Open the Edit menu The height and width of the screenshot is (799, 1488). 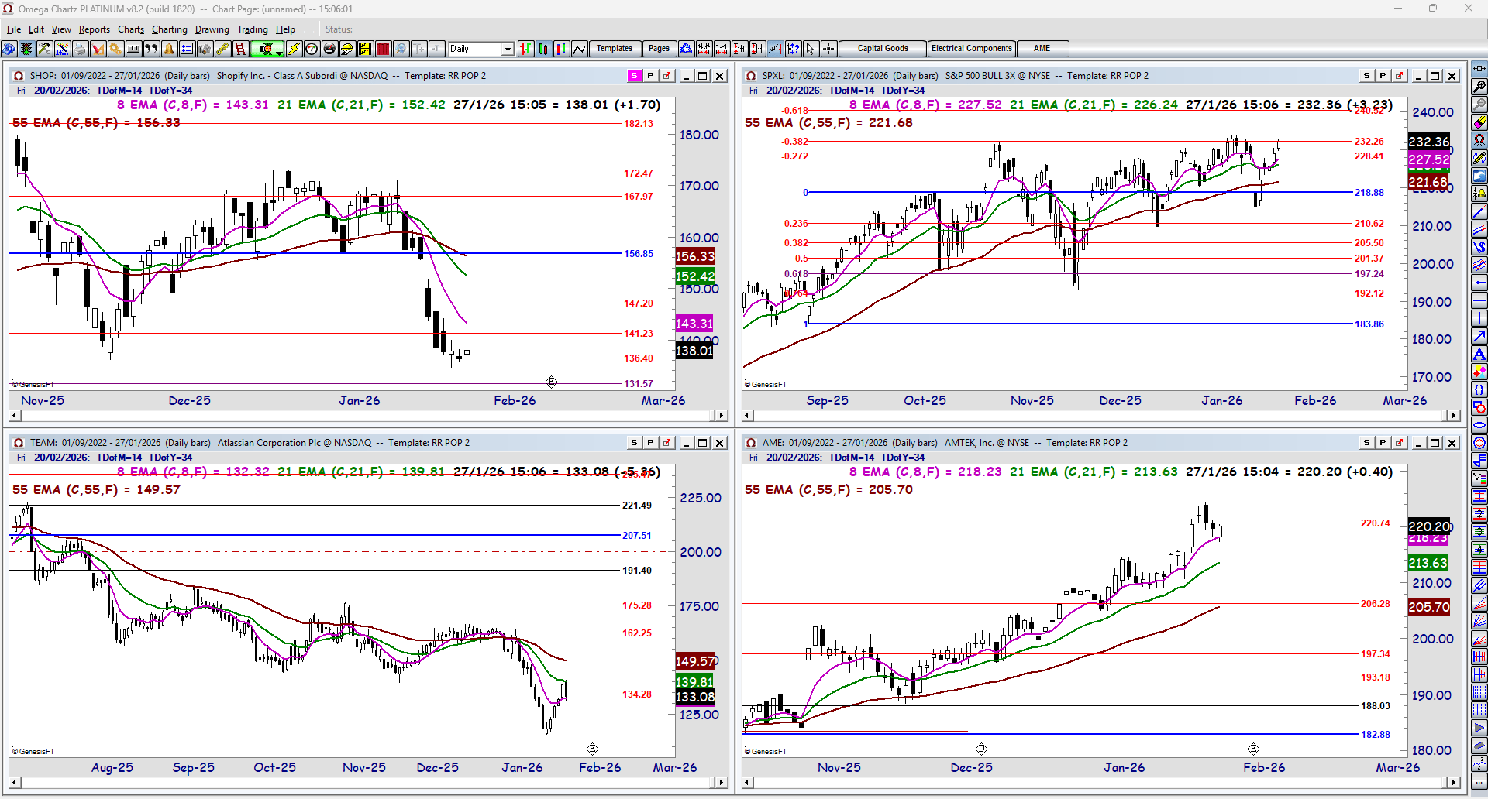coord(36,29)
